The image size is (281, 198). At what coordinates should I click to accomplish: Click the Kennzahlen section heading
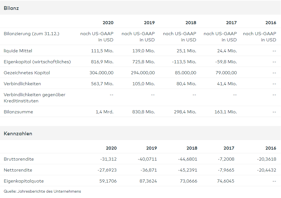[18, 134]
